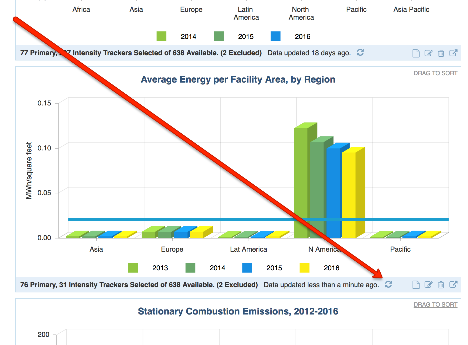This screenshot has width=468, height=345.
Task: Delete the Average Energy per Facility chart
Action: point(441,285)
